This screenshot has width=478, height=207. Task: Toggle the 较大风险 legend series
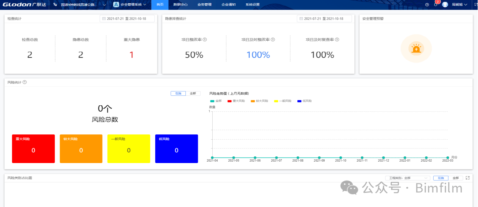tap(259, 101)
